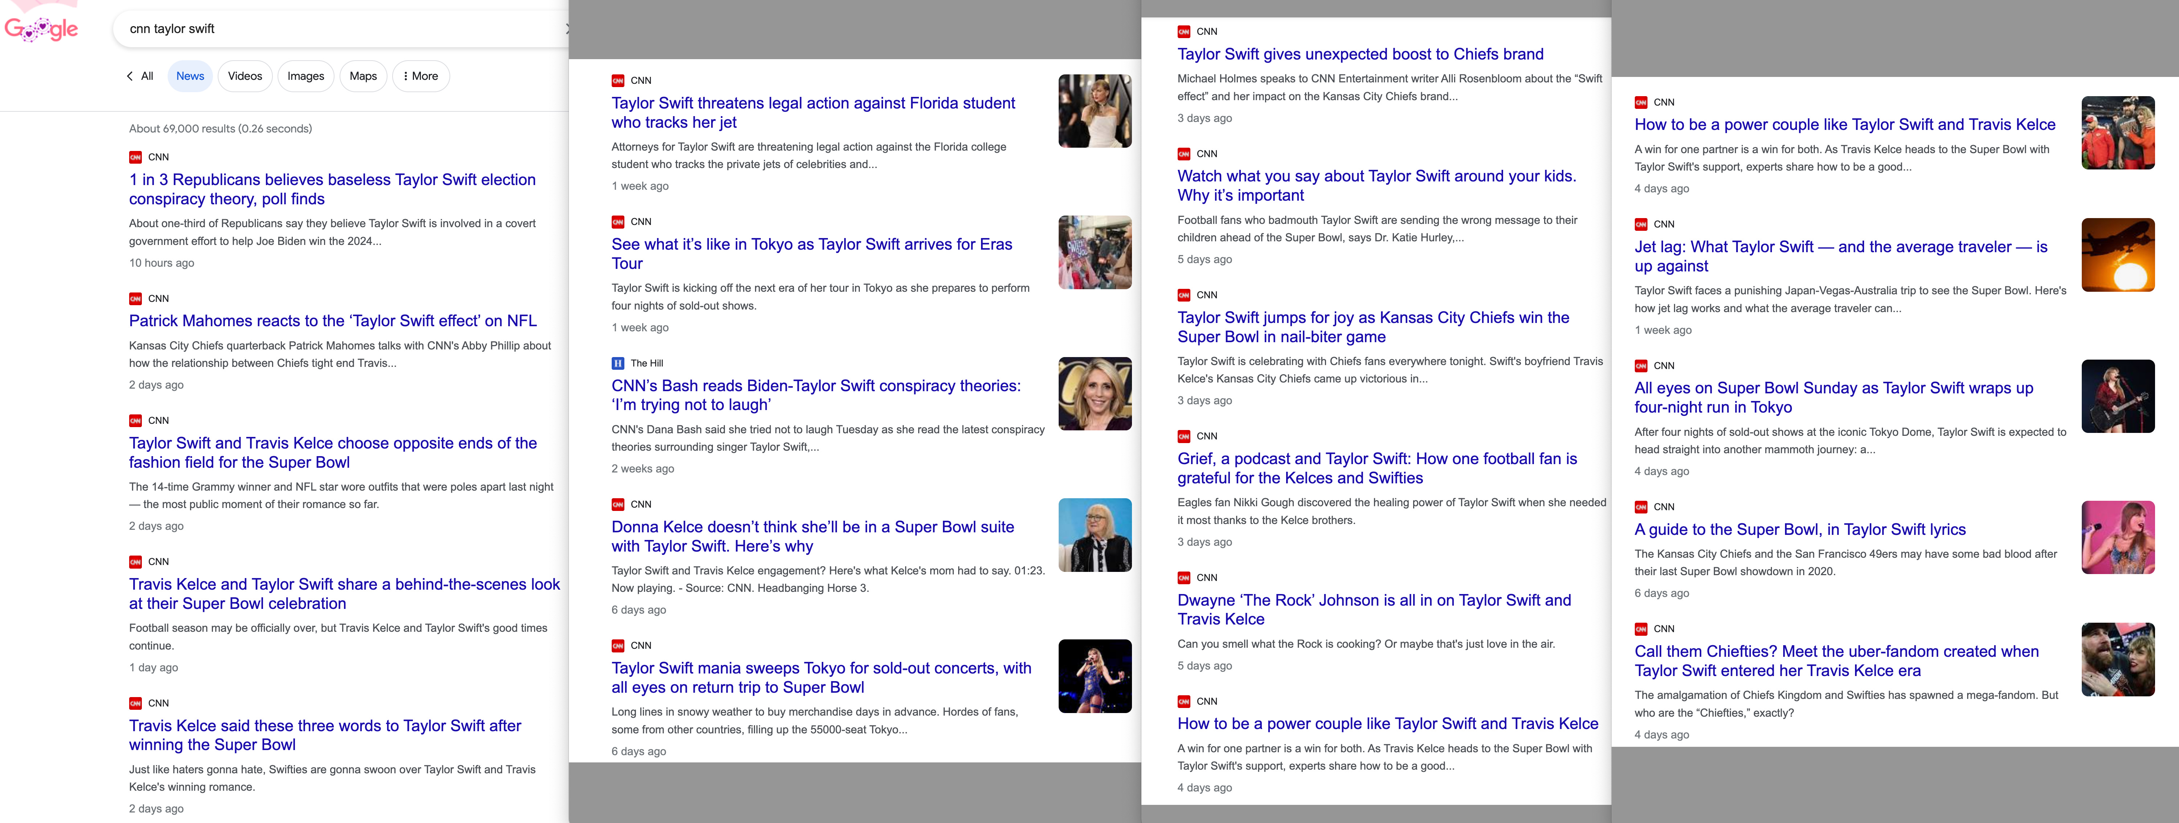
Task: Click CNN icon above Jet lag article
Action: [x=1641, y=224]
